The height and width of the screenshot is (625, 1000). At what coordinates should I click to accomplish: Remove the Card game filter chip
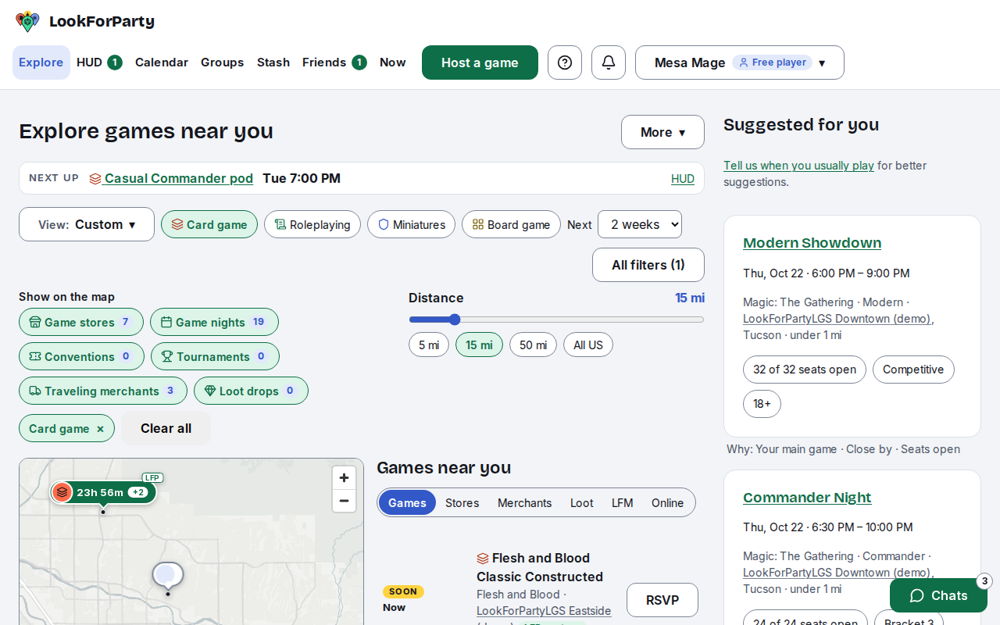click(x=100, y=429)
